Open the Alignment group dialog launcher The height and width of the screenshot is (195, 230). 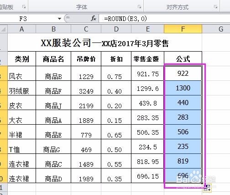(x=215, y=6)
